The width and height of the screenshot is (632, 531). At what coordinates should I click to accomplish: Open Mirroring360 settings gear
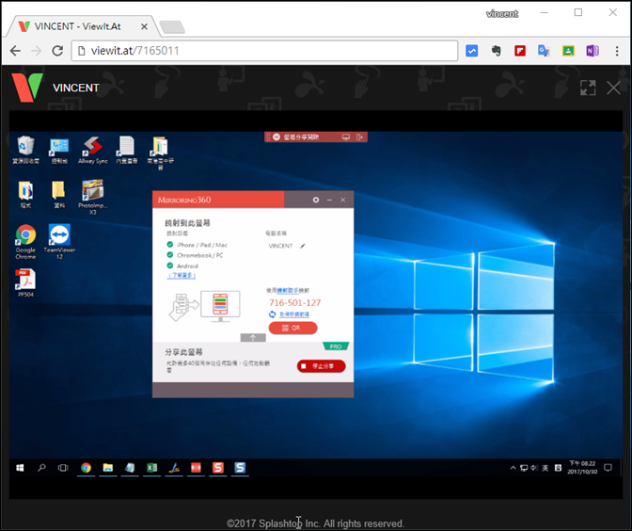click(316, 200)
